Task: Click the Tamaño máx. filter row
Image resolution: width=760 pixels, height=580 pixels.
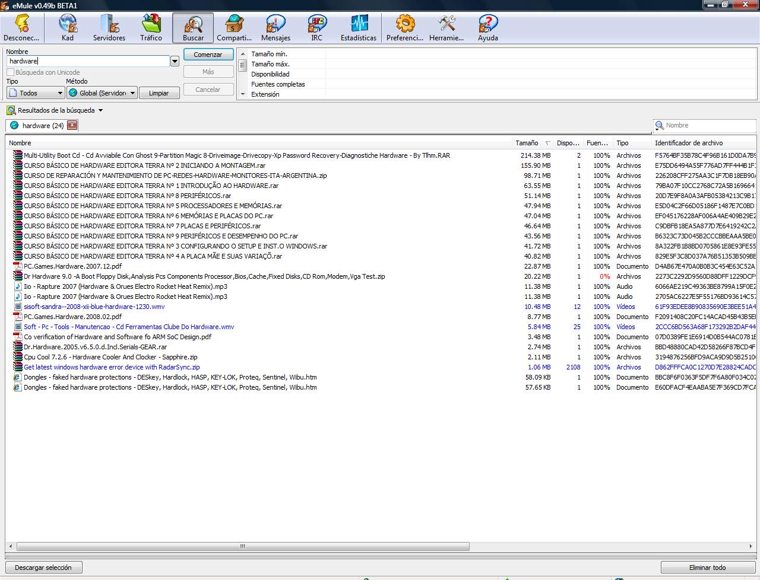Action: [x=502, y=64]
